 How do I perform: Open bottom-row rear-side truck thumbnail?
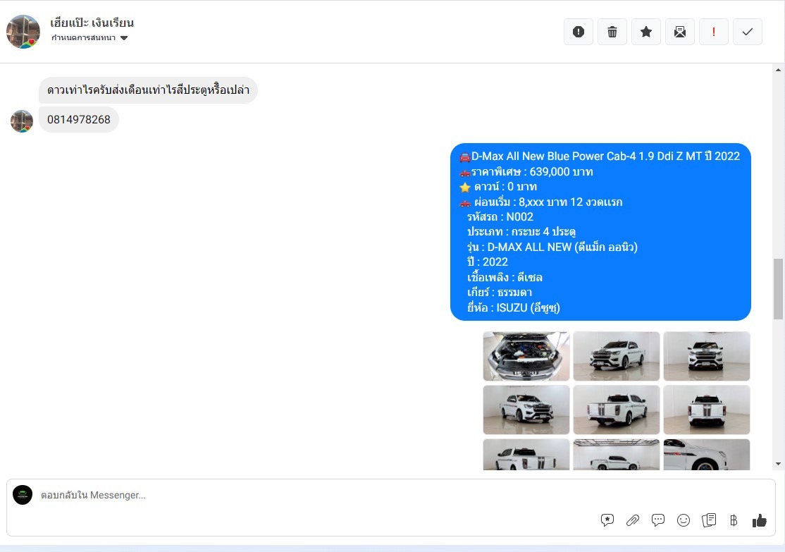coord(526,455)
